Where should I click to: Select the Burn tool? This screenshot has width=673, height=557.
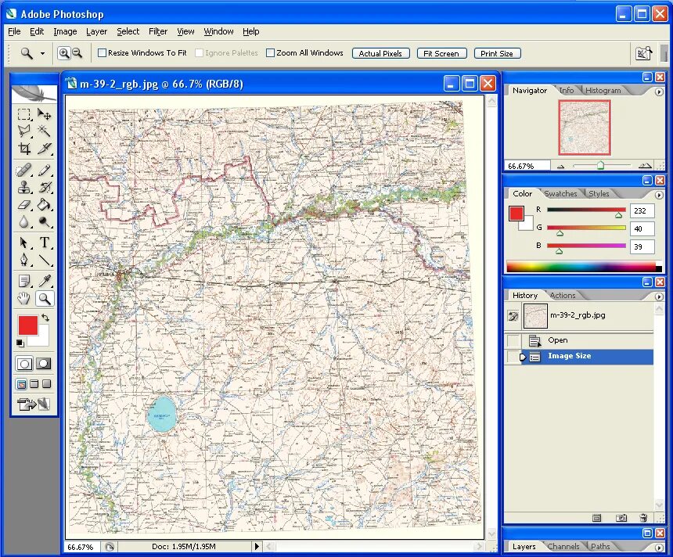pos(44,222)
